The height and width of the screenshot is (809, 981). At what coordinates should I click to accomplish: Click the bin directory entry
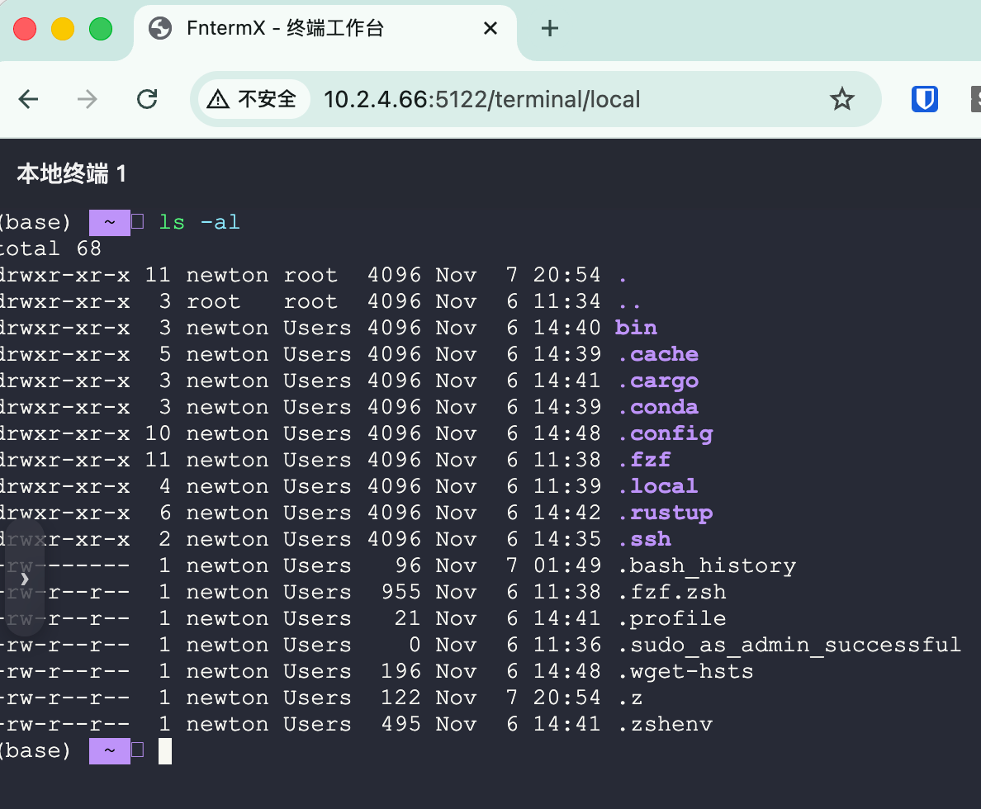coord(636,327)
